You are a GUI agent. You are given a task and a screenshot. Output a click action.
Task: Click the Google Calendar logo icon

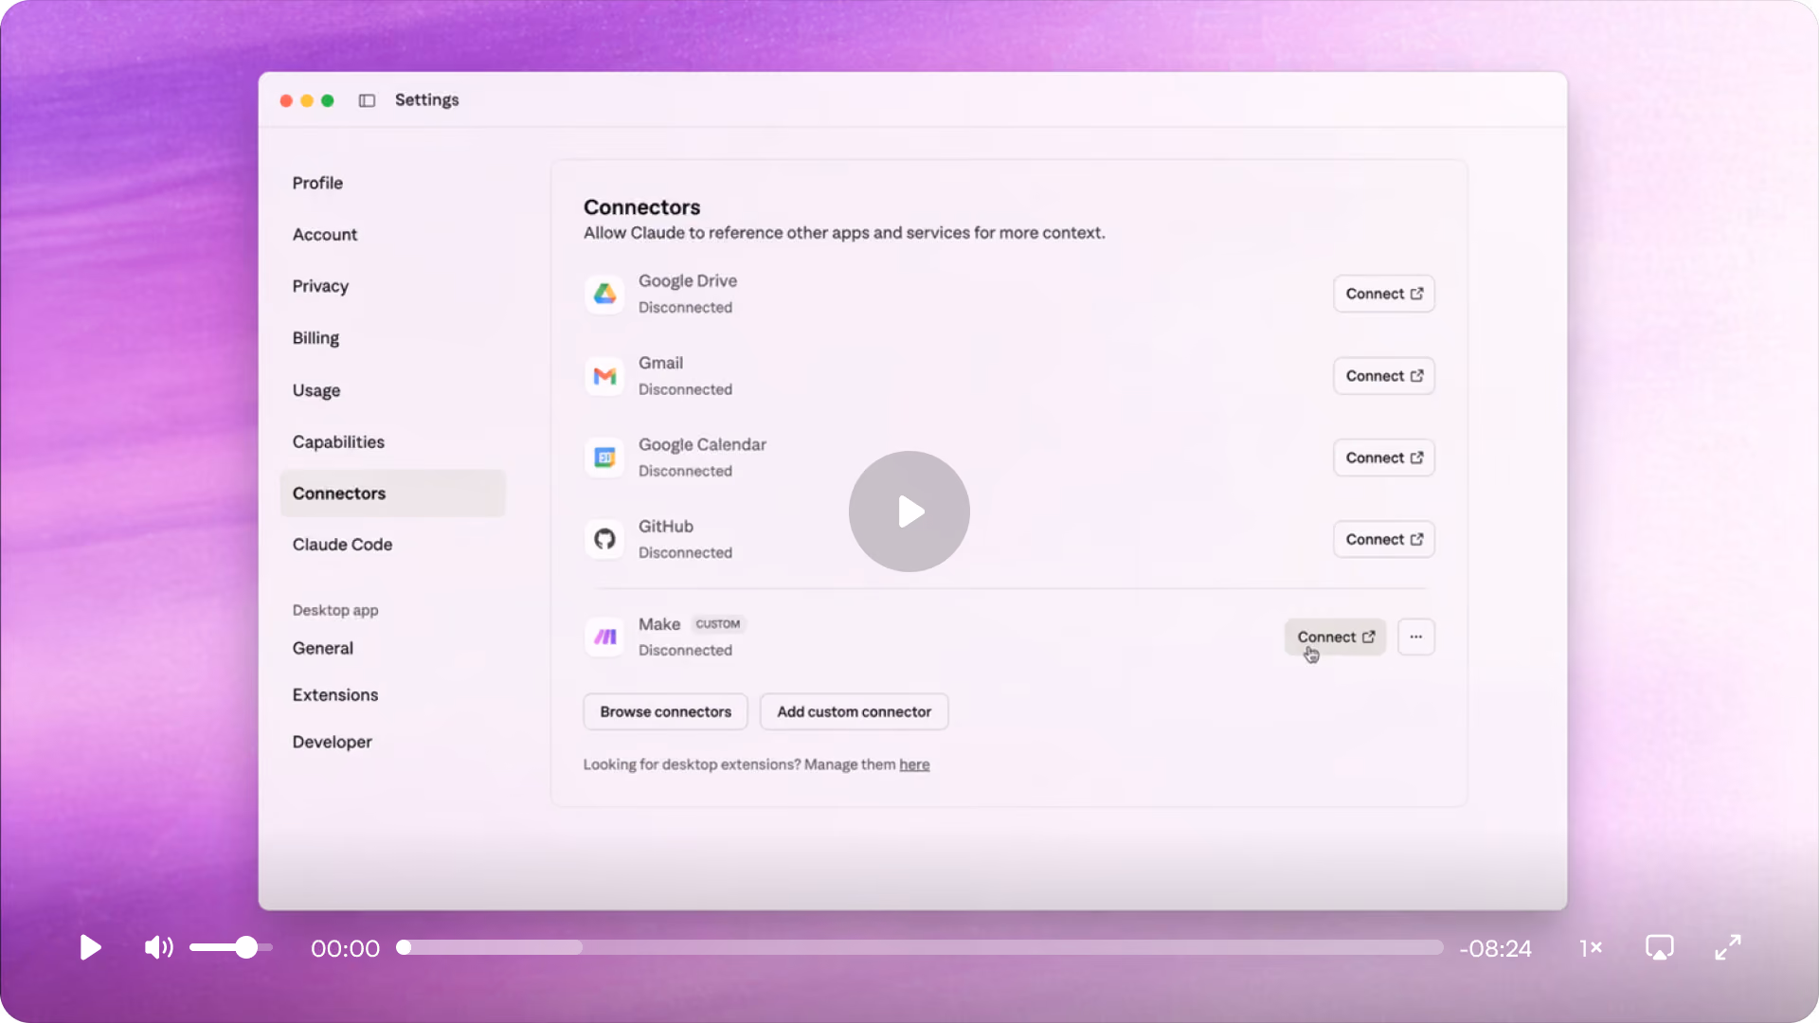click(604, 458)
